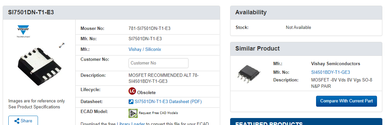Click the datasheet external link arrow icon
Screen dimensions: 385x125
131,102
